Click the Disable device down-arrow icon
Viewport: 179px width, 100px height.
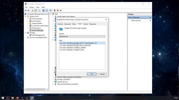point(61,11)
